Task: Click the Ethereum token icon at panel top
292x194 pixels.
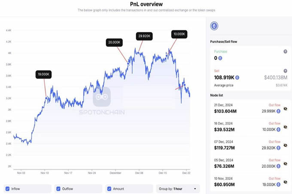Action: pos(214,27)
